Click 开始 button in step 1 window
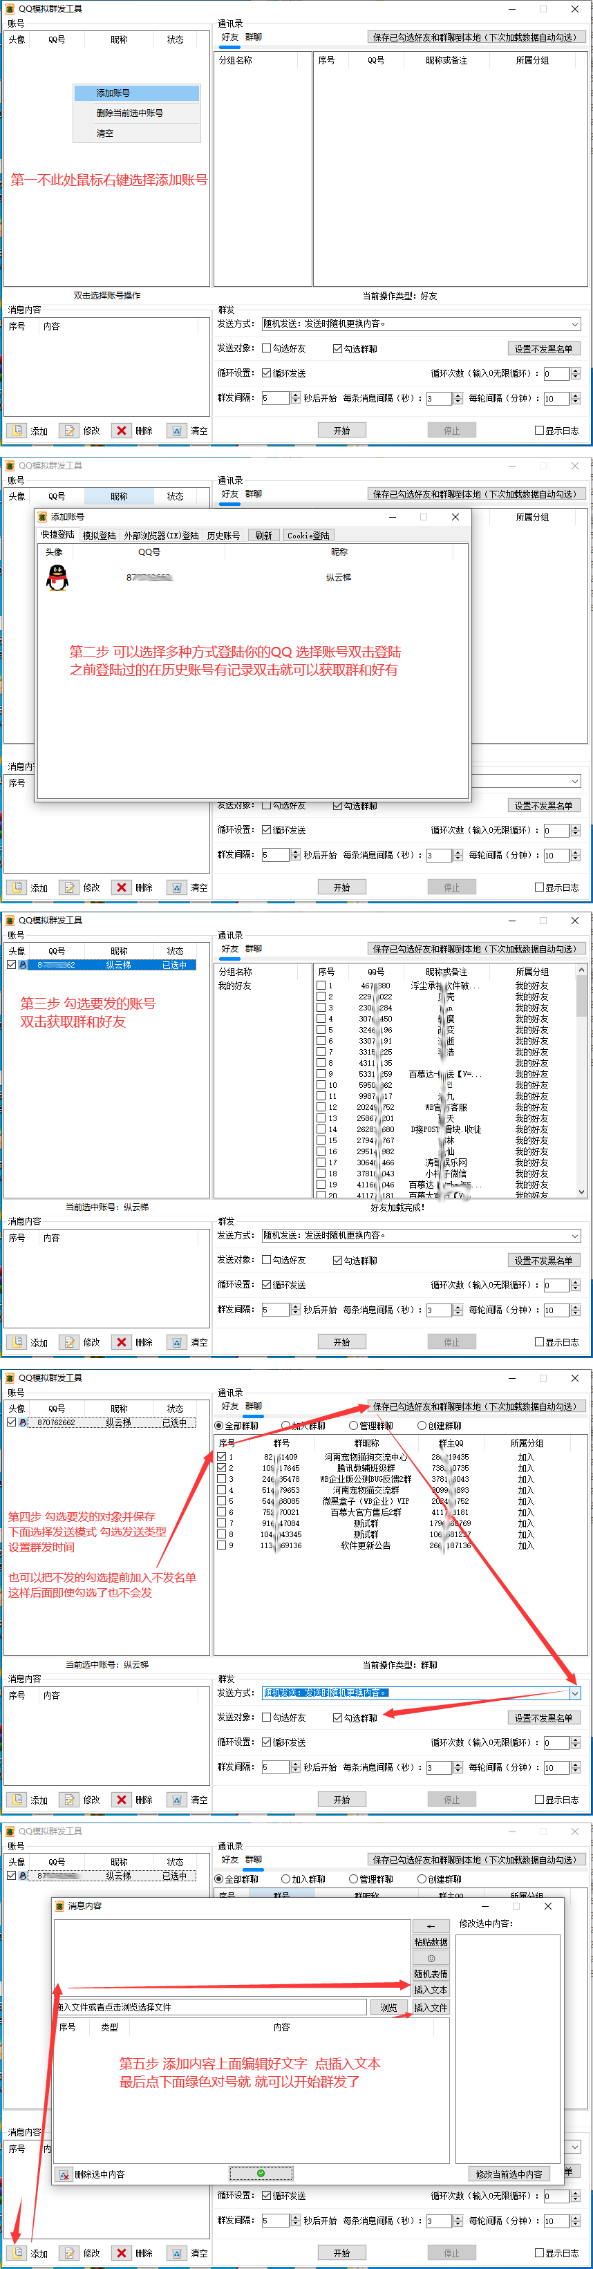Viewport: 593px width, 2269px height. pos(342,431)
